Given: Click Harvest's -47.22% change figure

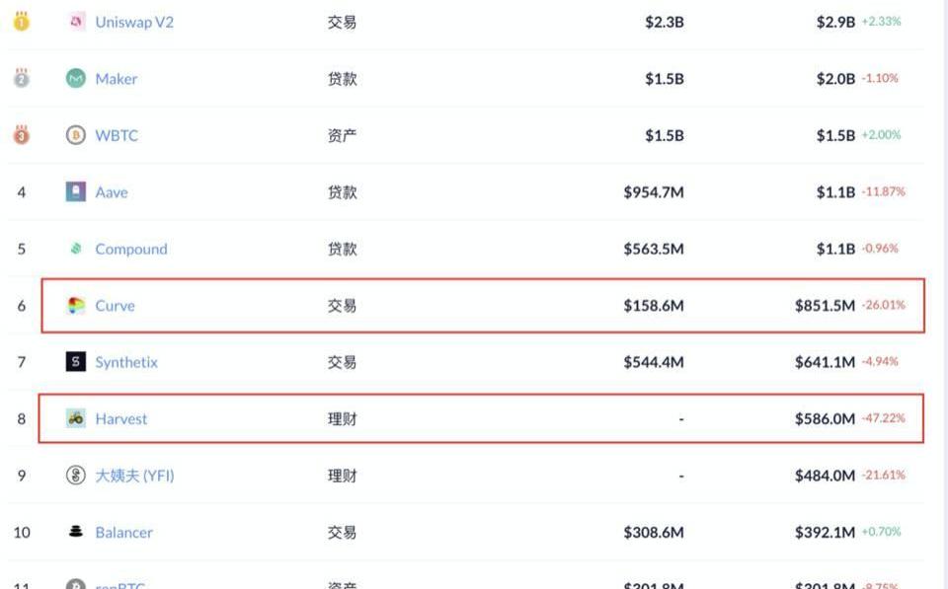Looking at the screenshot, I should pyautogui.click(x=883, y=418).
